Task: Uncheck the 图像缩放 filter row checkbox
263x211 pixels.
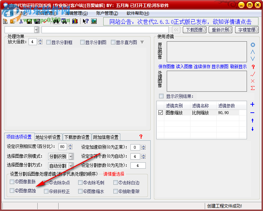Action: 160,113
